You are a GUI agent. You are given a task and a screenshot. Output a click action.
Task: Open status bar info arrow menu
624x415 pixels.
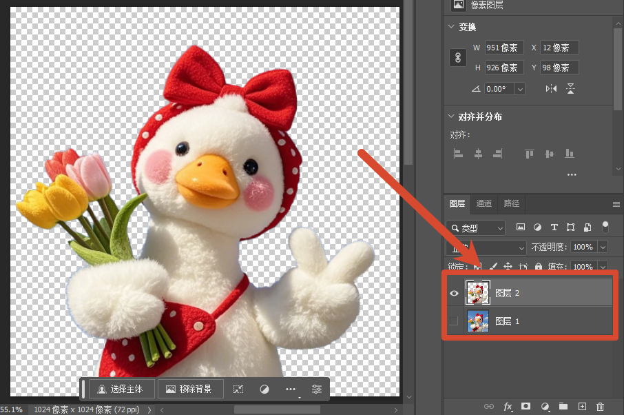[x=149, y=409]
